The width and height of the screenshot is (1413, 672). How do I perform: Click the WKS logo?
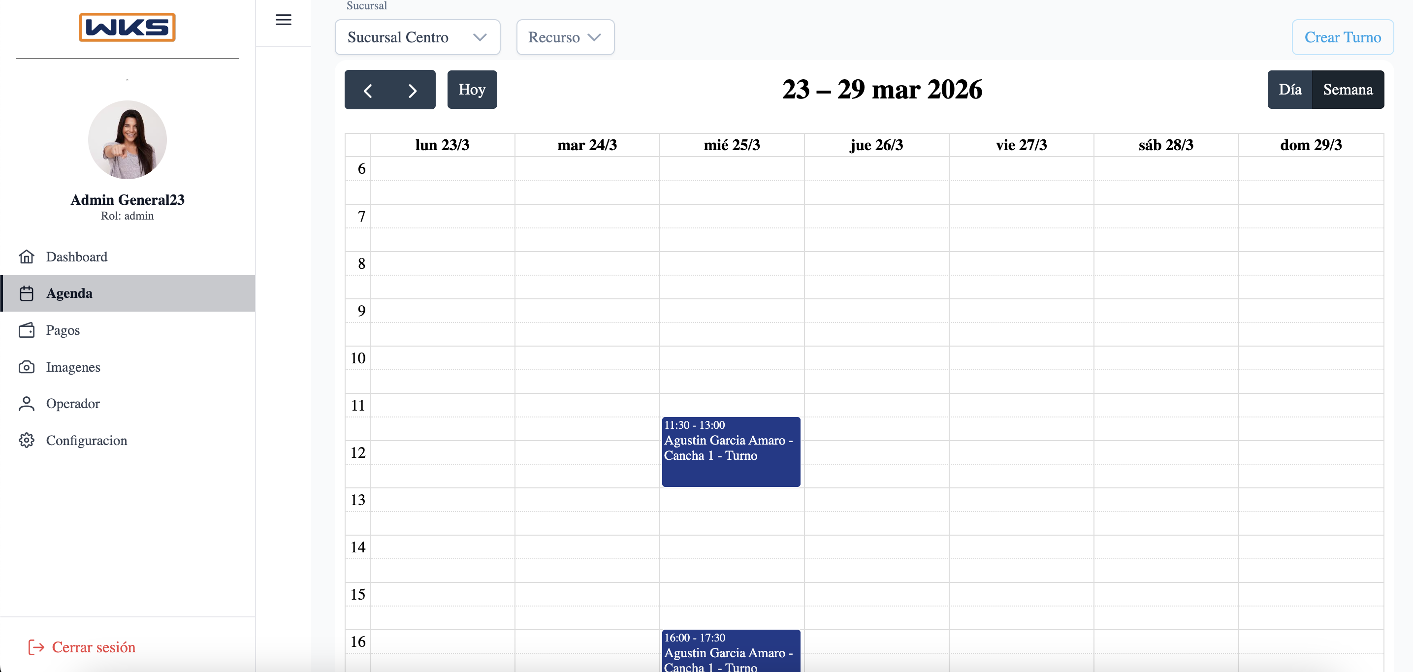(127, 27)
